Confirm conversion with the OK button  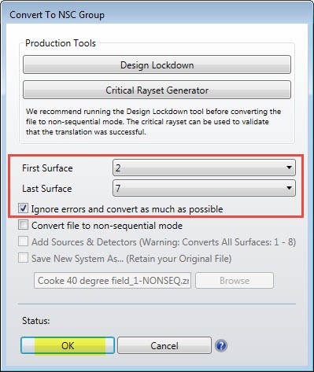click(x=68, y=345)
